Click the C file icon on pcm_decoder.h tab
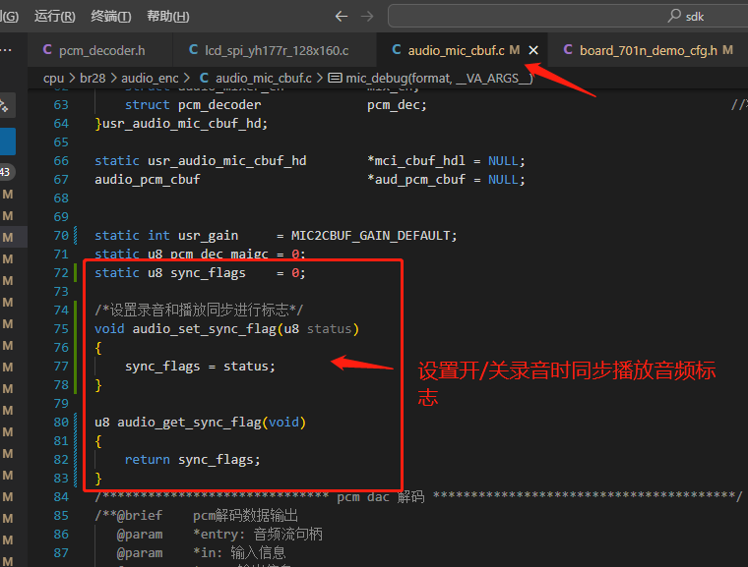The height and width of the screenshot is (567, 748). pyautogui.click(x=47, y=49)
